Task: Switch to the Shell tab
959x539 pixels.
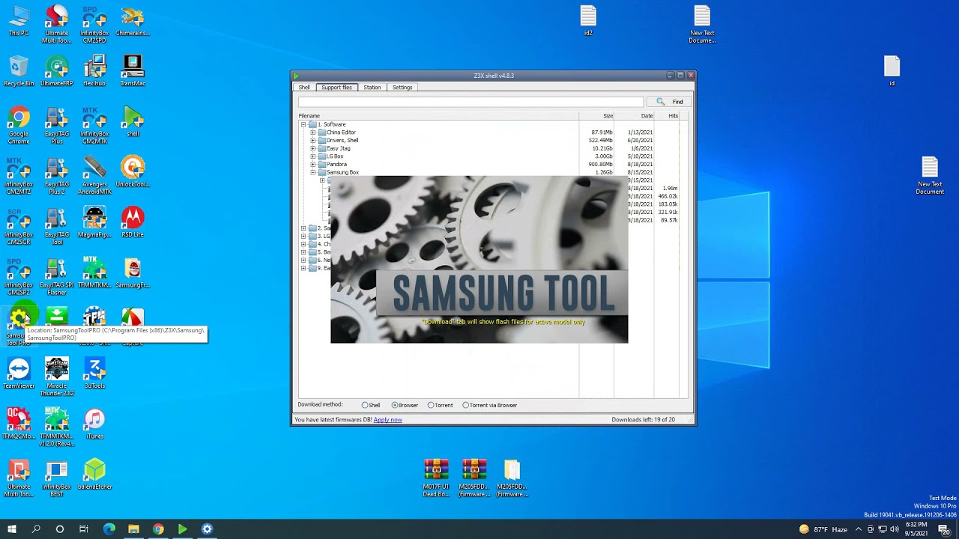Action: coord(304,88)
